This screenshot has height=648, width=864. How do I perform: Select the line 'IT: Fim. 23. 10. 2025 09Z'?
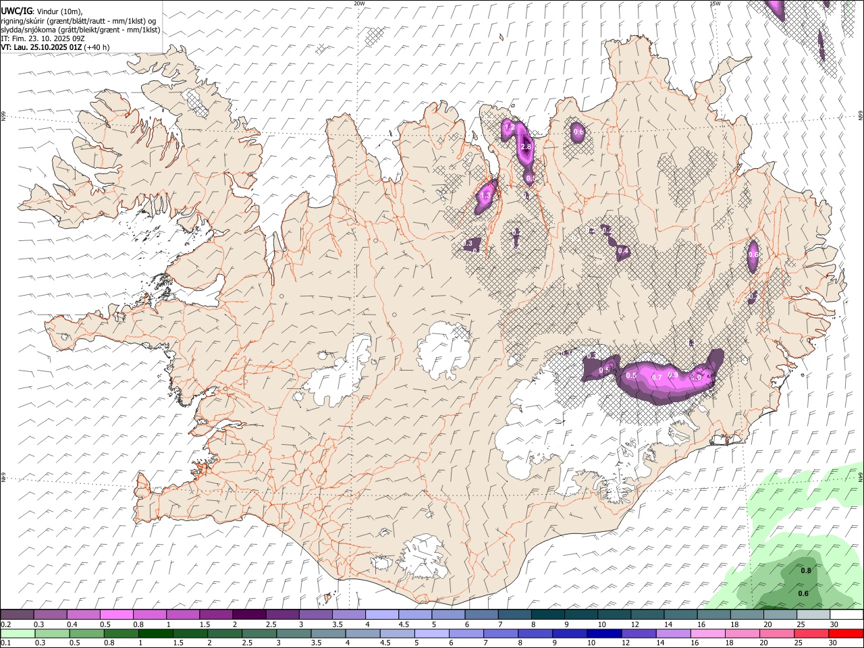pyautogui.click(x=43, y=38)
